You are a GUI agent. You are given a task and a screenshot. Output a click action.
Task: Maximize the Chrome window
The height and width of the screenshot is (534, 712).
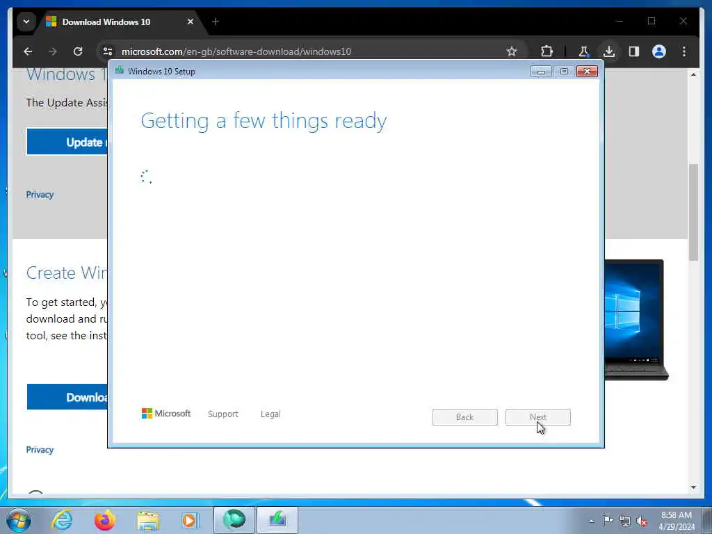coord(651,21)
